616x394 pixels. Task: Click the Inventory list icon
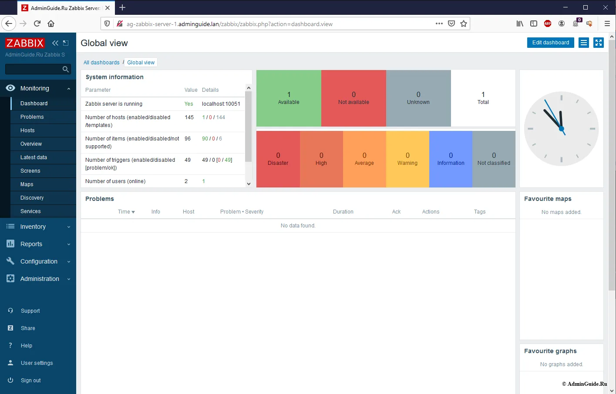coord(10,226)
